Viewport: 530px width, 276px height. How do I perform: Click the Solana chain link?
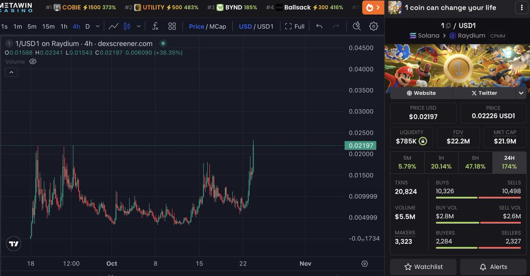(424, 35)
